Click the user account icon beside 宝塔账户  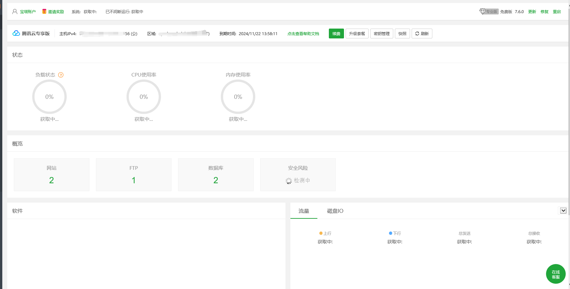[x=15, y=11]
